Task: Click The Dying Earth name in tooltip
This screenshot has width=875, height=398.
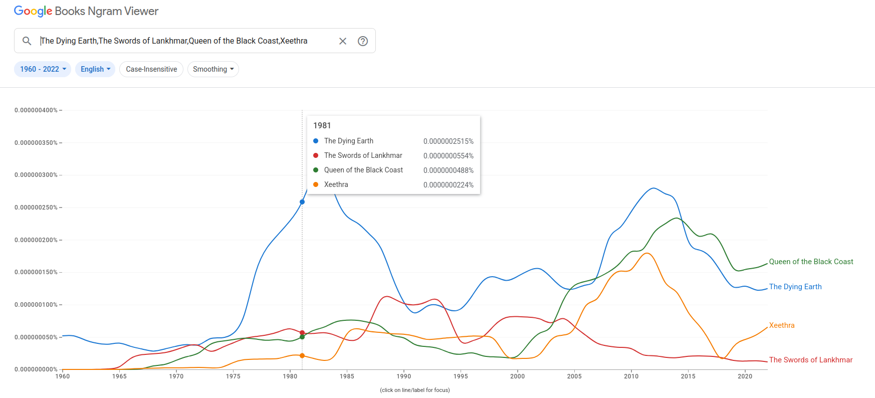Action: coord(349,141)
